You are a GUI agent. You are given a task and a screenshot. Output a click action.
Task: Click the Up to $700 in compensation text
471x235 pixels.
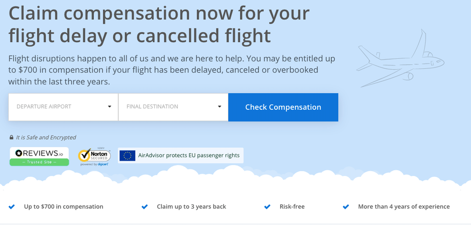coord(63,207)
